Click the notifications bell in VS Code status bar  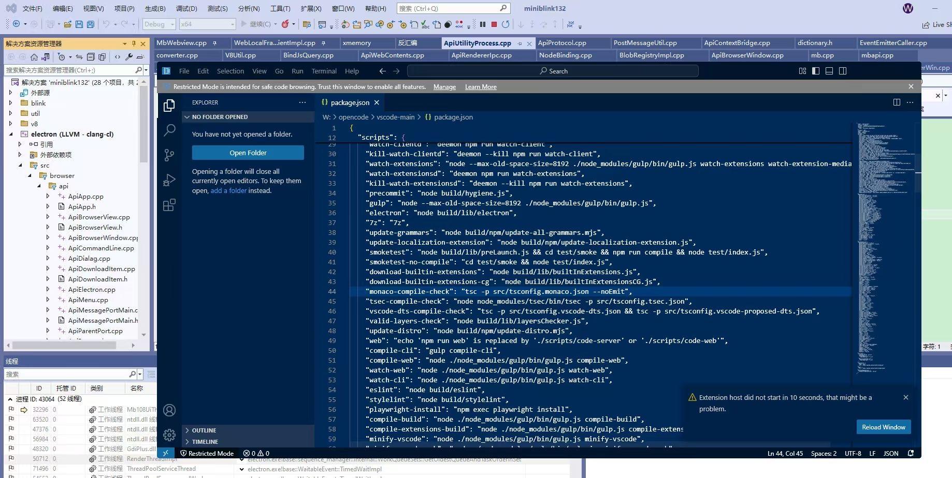[x=911, y=453]
